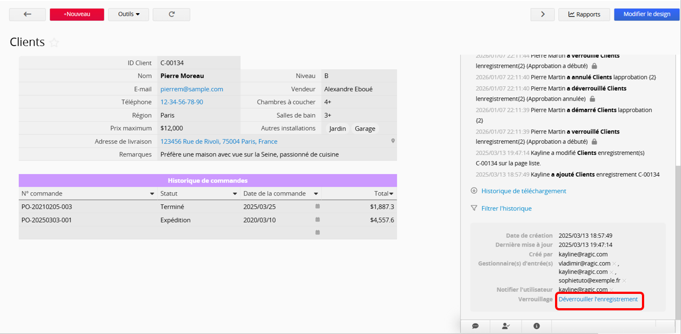The image size is (681, 334).
Task: Open the map pin for delivery address
Action: [393, 141]
